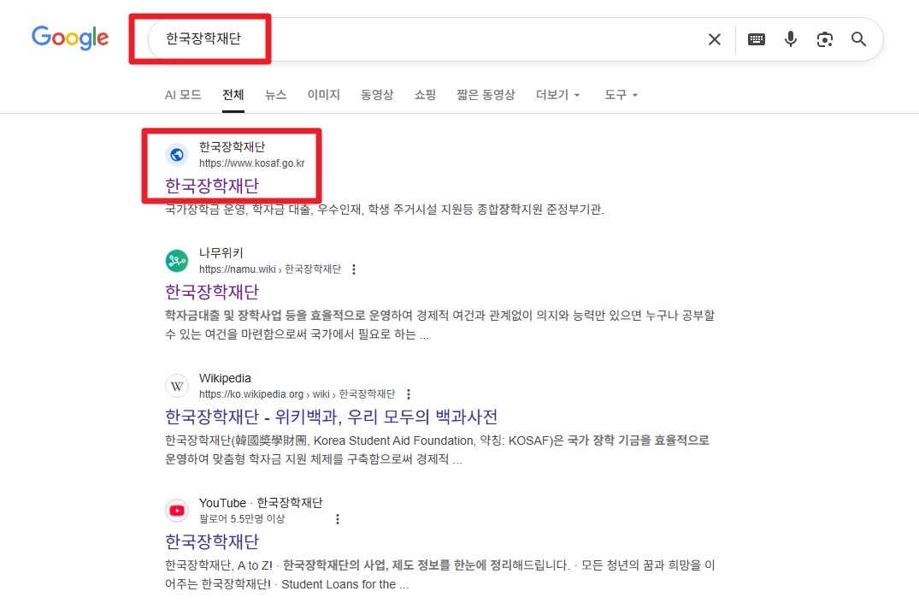Click the search magnifier icon

(858, 38)
